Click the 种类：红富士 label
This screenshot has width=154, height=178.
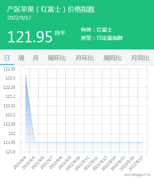96,30
